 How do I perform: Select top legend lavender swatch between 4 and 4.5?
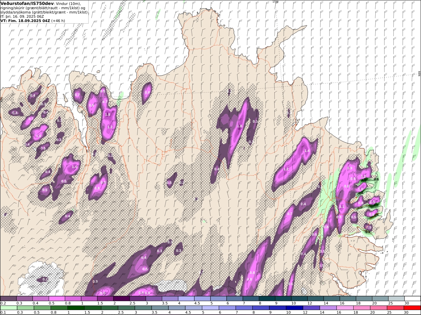coord(186,299)
